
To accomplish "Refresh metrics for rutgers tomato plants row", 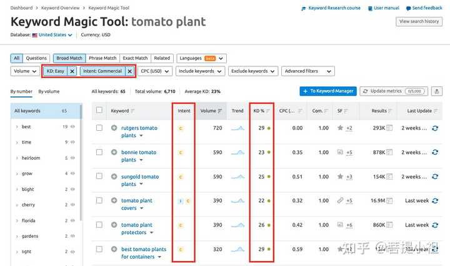I will coord(435,128).
